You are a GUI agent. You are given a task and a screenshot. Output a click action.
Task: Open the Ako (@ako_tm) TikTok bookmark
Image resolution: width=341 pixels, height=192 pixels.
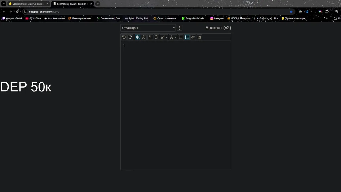click(266, 18)
